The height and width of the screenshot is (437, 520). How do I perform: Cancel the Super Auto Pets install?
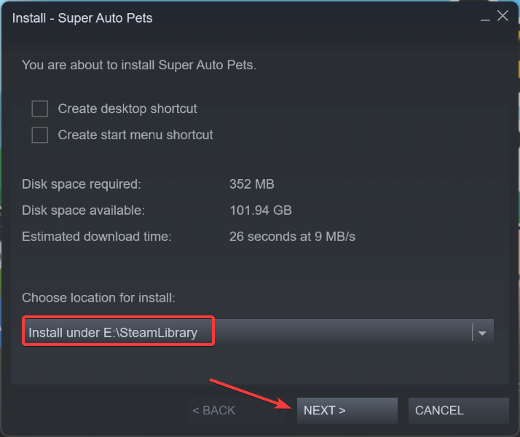click(x=459, y=411)
